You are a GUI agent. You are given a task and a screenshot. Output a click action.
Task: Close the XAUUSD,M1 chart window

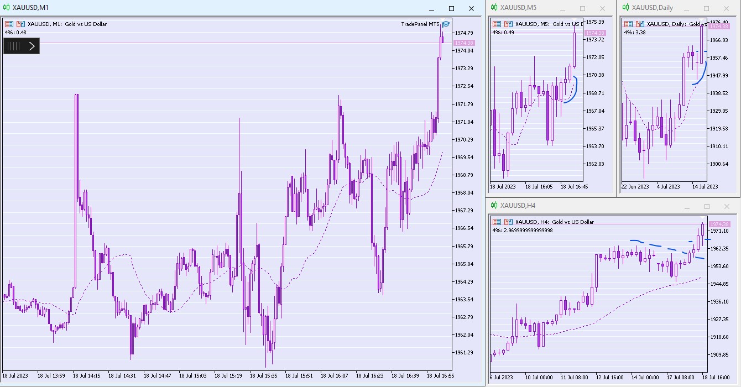click(471, 8)
